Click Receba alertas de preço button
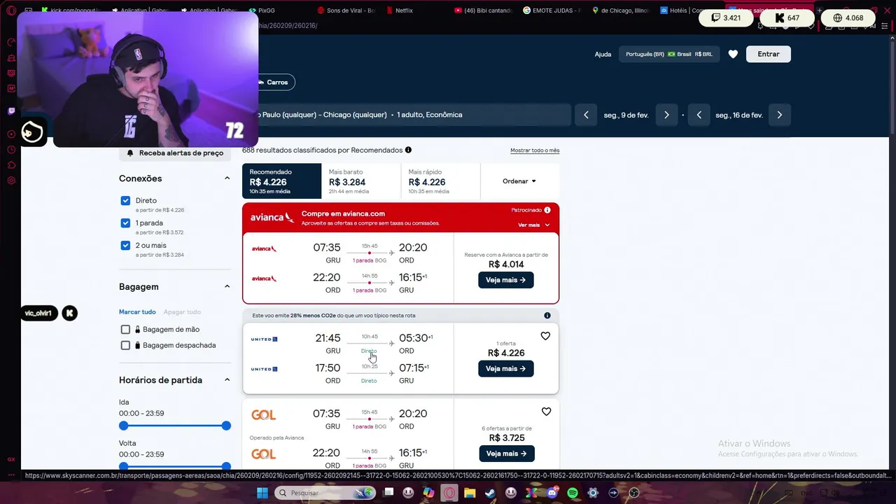This screenshot has height=504, width=896. pos(175,153)
